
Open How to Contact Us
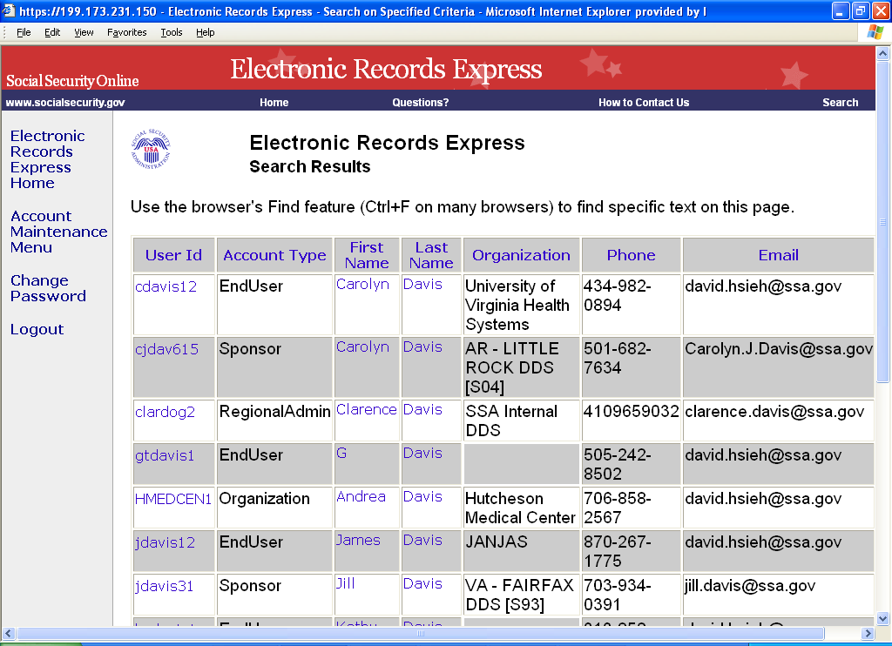click(x=644, y=103)
